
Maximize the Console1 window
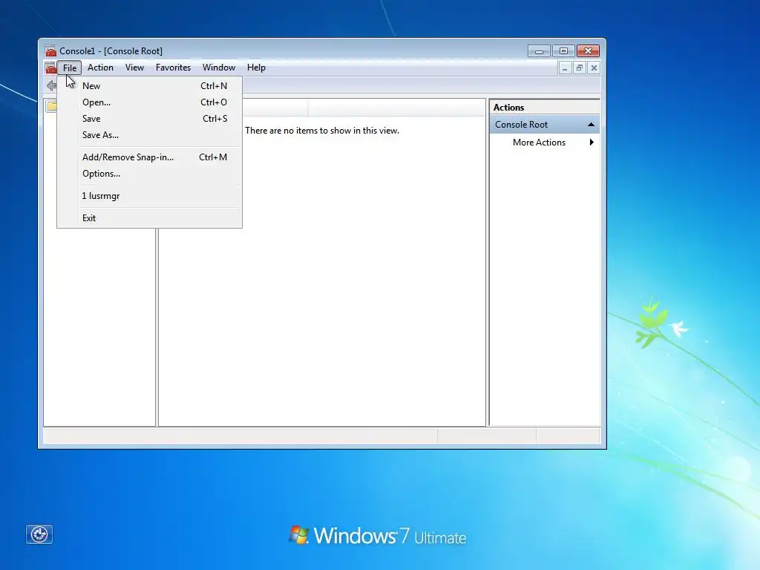[x=563, y=51]
